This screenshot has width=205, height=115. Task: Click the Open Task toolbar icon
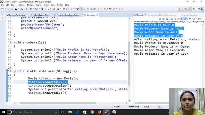(x=68, y=9)
